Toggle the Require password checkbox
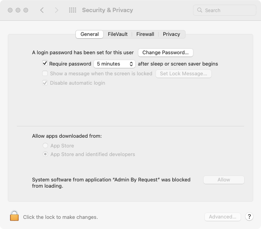 tap(45, 63)
